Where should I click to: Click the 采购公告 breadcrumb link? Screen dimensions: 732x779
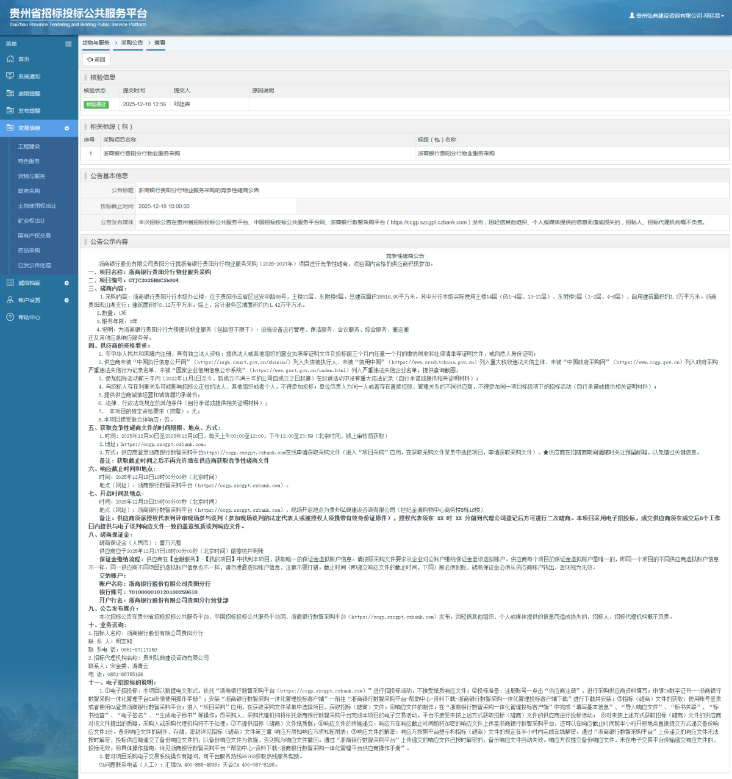(x=132, y=43)
